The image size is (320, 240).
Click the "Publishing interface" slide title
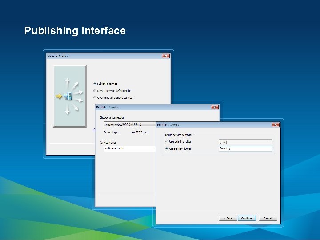pos(75,31)
